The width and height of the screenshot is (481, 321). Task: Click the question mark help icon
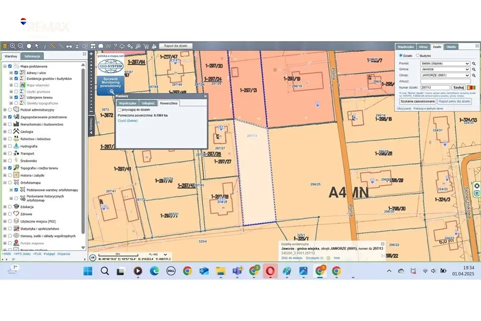point(115,46)
